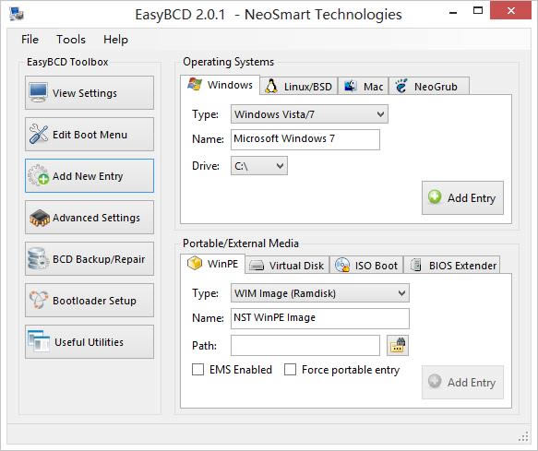This screenshot has width=538, height=451.
Task: Go to Edit Boot Menu
Action: (x=90, y=135)
